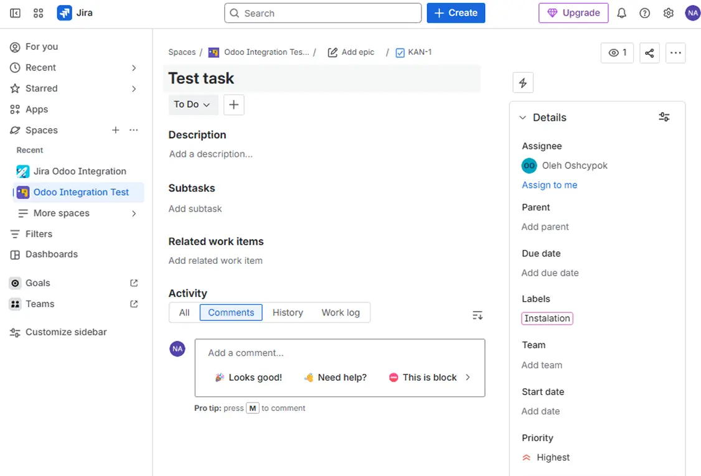Image resolution: width=701 pixels, height=476 pixels.
Task: Switch to the History activity tab
Action: coord(288,312)
